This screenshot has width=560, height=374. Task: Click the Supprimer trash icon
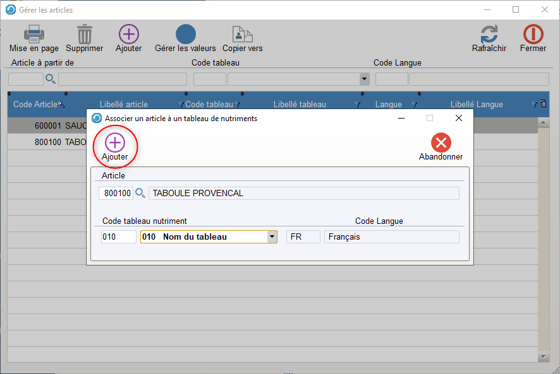[x=84, y=35]
